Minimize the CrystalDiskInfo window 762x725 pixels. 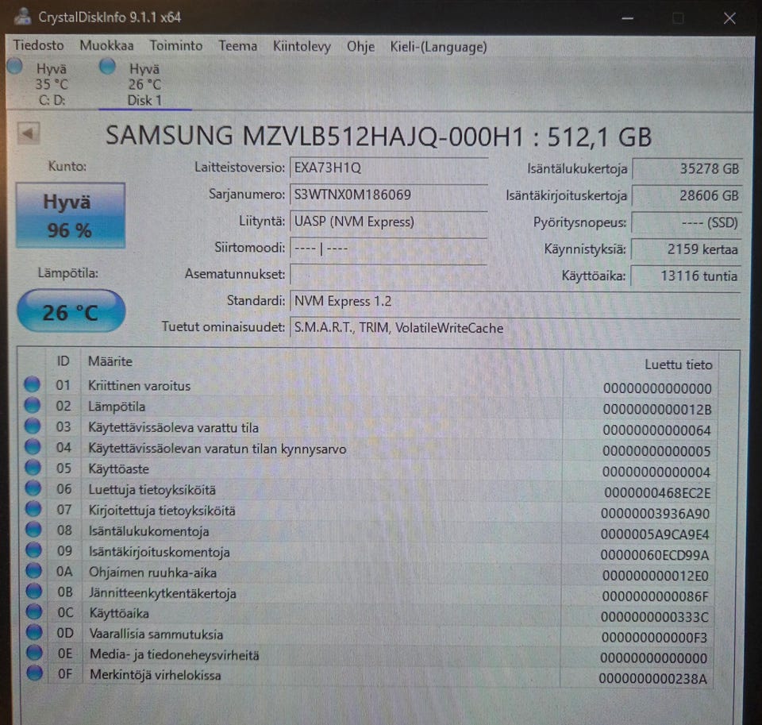[x=627, y=18]
